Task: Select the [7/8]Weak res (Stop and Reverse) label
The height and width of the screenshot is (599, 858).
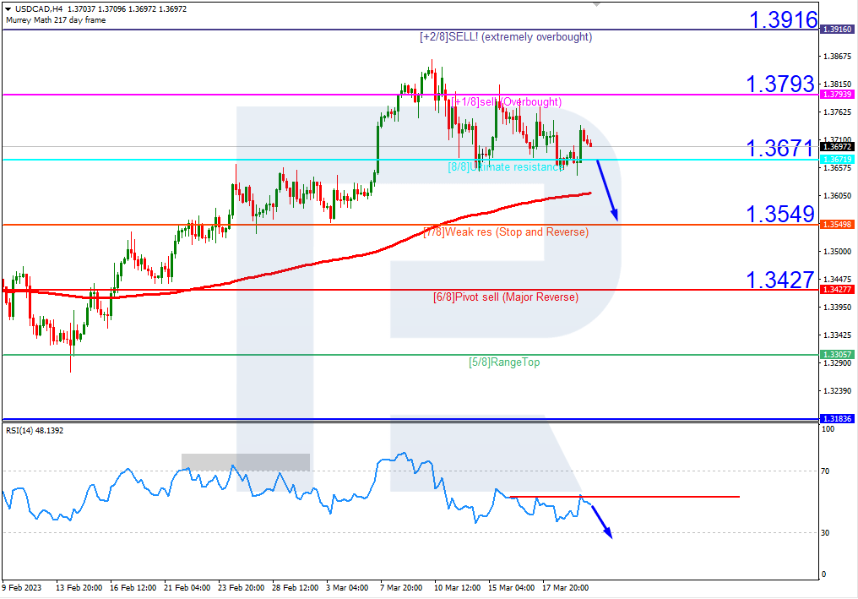Action: coord(506,232)
